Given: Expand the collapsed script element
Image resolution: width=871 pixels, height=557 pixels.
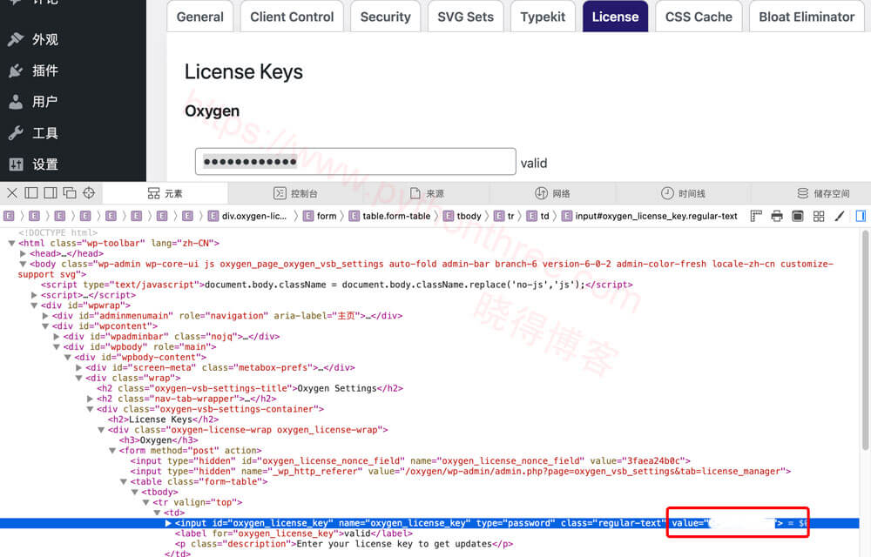Looking at the screenshot, I should click(x=34, y=295).
